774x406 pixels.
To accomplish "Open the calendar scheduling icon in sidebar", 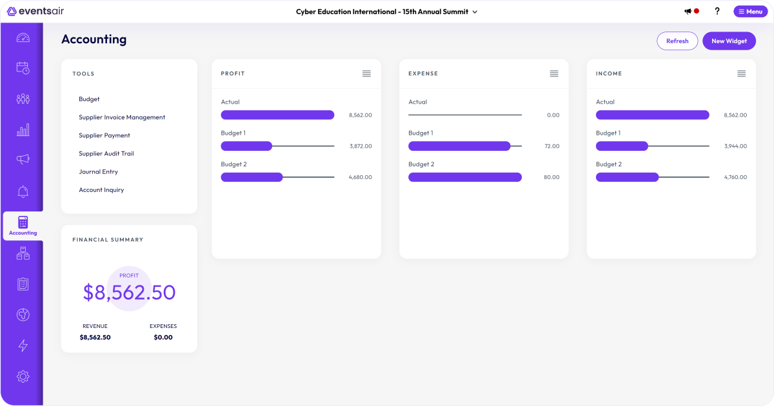I will point(23,68).
